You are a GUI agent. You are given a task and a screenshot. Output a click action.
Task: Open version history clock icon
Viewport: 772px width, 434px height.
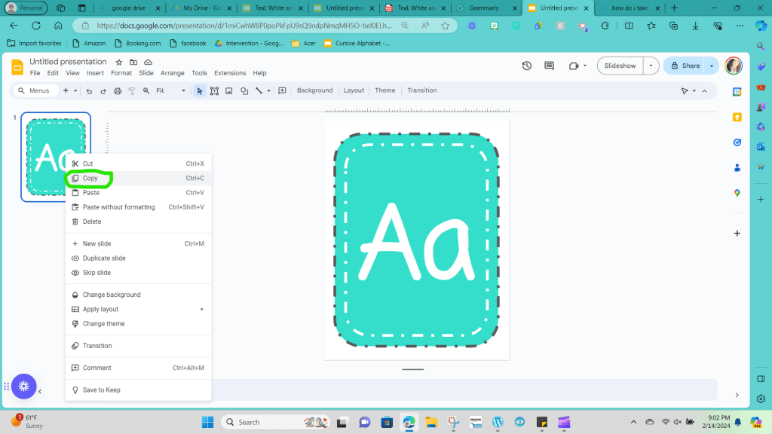click(x=527, y=66)
